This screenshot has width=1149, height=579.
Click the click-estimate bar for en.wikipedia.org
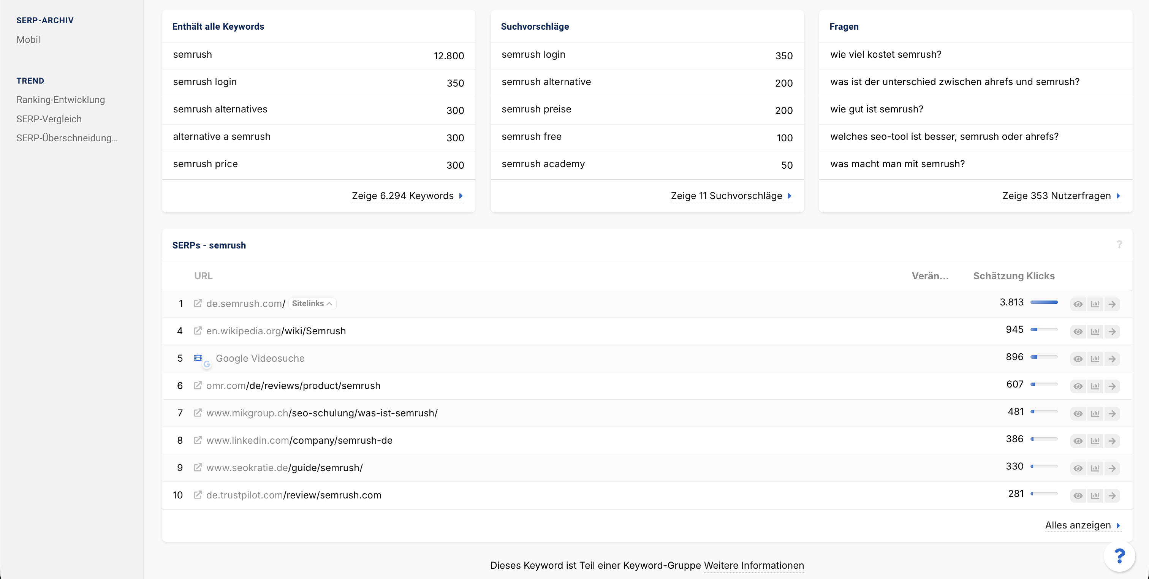1044,330
